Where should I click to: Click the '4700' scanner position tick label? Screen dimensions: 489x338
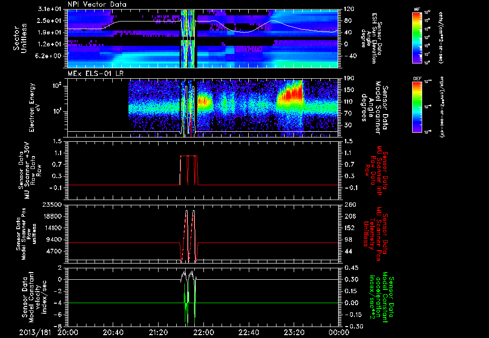[54, 251]
